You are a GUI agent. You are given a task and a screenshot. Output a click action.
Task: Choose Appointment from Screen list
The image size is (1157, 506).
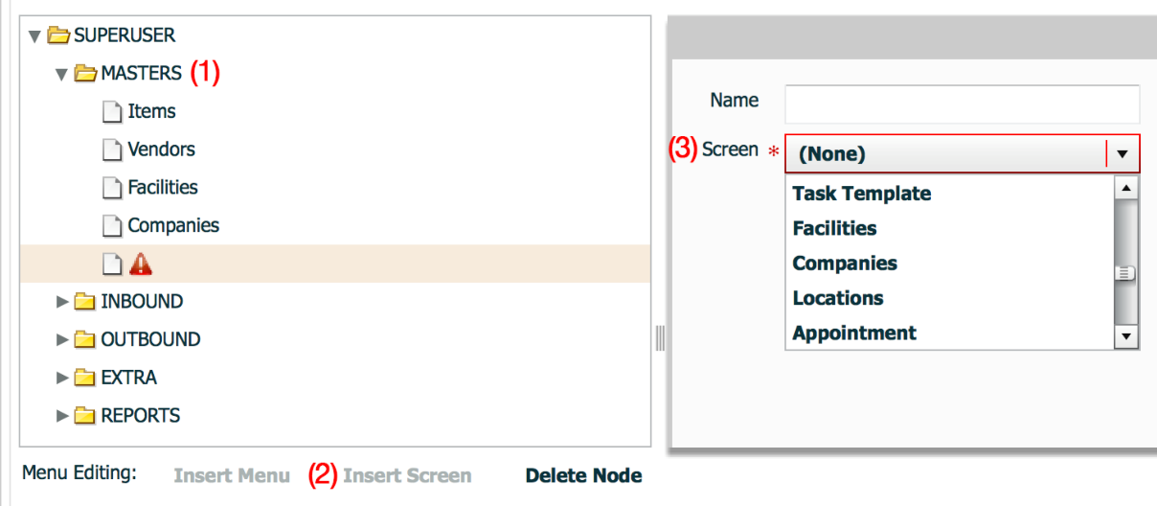click(x=950, y=333)
